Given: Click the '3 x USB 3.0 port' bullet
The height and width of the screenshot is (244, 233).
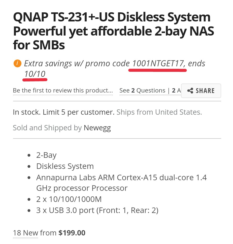Looking at the screenshot, I should 97,210.
